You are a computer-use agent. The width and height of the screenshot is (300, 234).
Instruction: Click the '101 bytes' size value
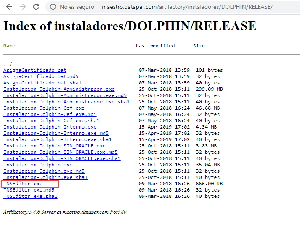click(x=209, y=70)
